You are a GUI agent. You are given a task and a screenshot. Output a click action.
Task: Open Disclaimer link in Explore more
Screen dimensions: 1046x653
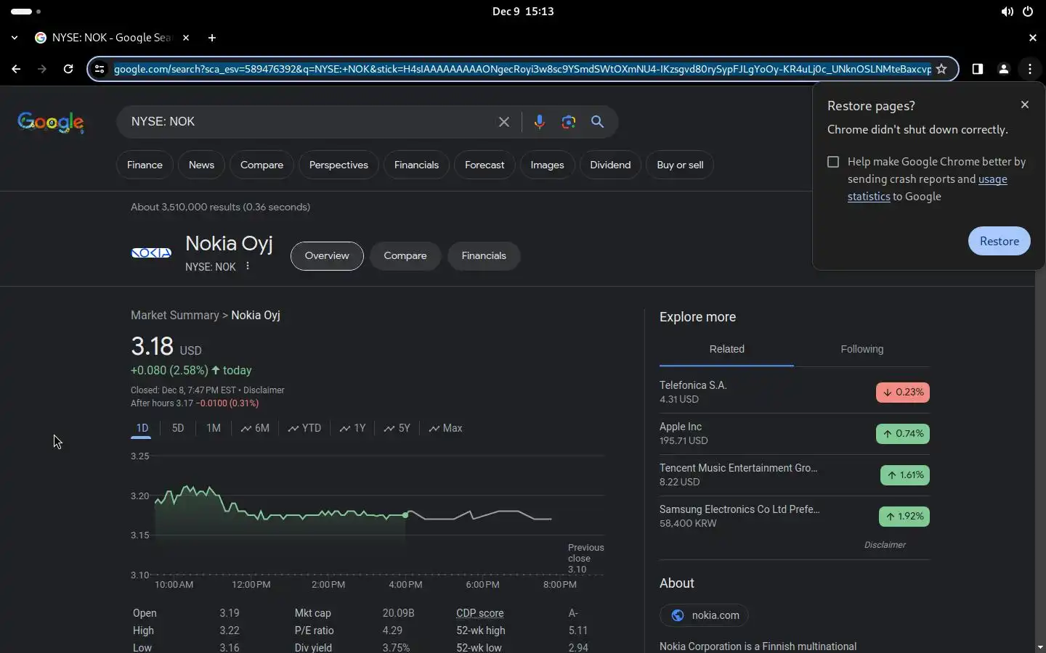tap(885, 545)
